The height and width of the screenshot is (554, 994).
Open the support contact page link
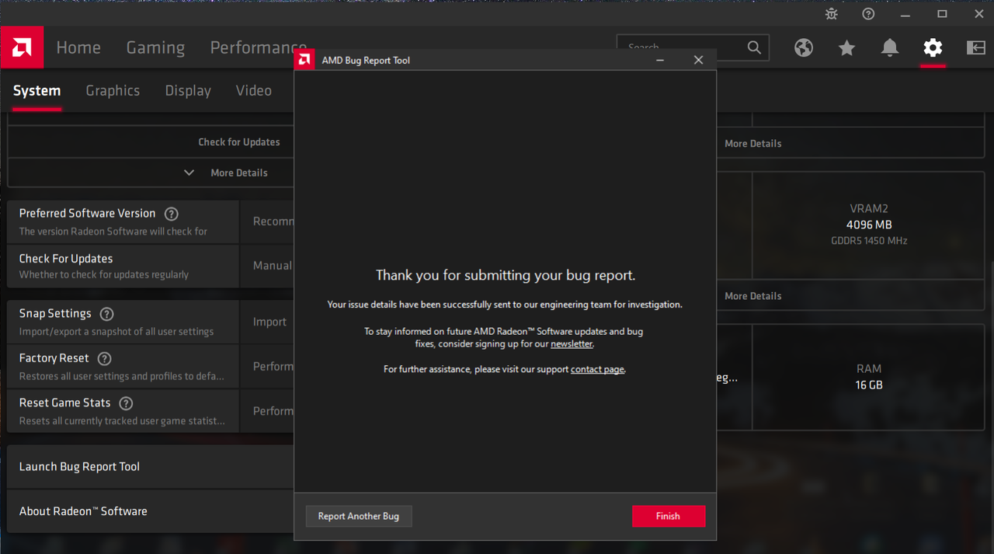pyautogui.click(x=597, y=369)
